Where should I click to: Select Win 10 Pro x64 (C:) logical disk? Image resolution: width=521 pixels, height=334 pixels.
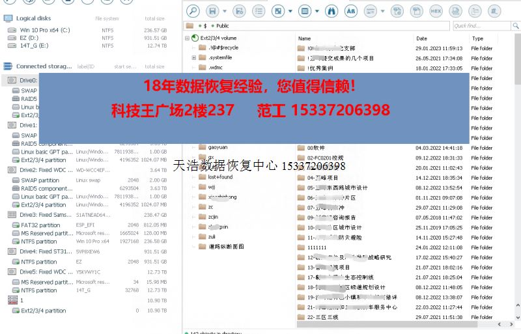(44, 30)
